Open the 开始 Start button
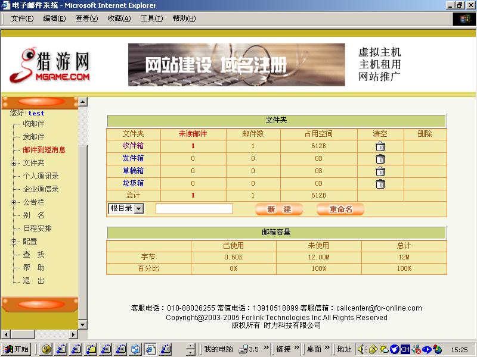Viewport: 477px width, 357px height. pos(16,349)
